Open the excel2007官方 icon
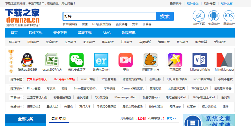The image size is (251, 126). 52,60
